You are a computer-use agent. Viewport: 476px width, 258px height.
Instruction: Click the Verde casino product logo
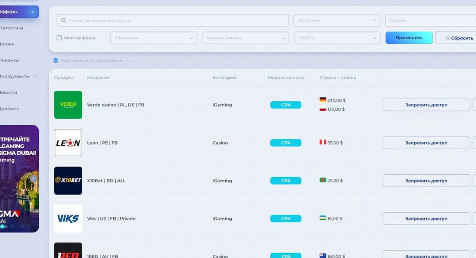pos(68,105)
